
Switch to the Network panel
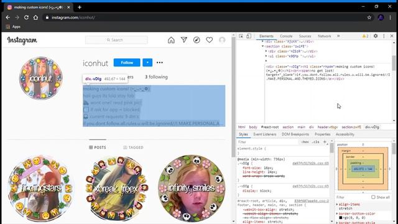(324, 36)
